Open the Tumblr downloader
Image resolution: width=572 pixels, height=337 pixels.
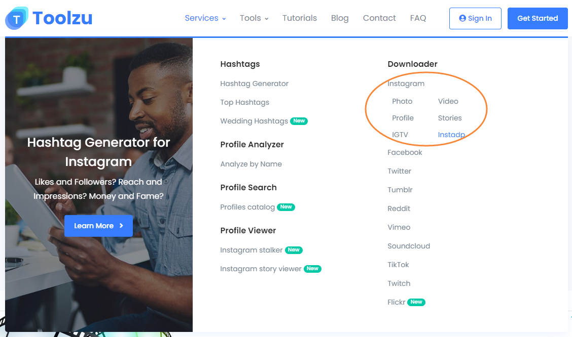tap(400, 190)
